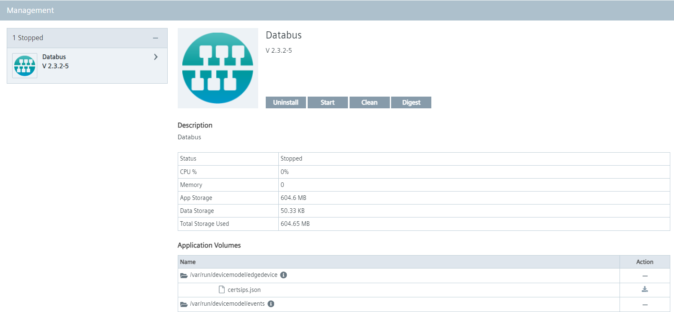Click the CPU % label cell
Viewport: 674px width, 312px height.
(228, 172)
